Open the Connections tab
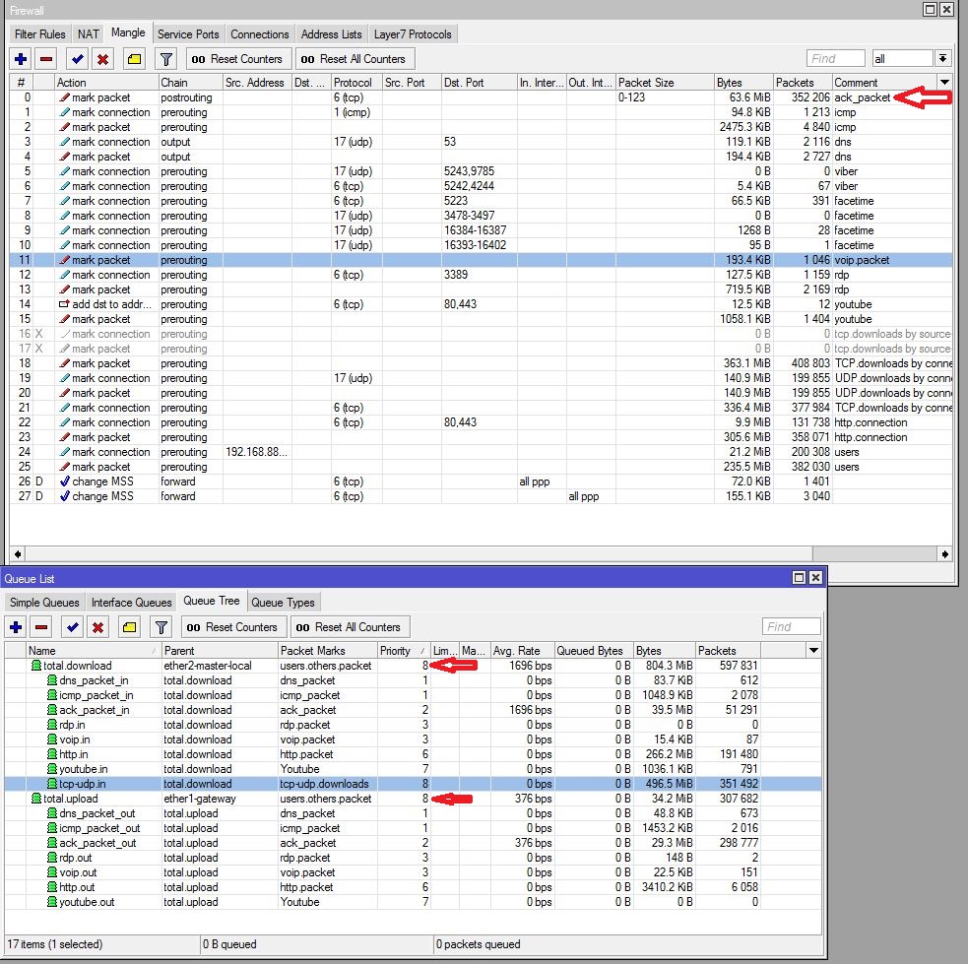 pyautogui.click(x=260, y=34)
